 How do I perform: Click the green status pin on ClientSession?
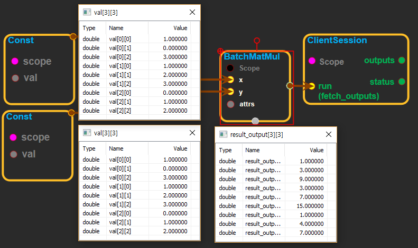(402, 82)
